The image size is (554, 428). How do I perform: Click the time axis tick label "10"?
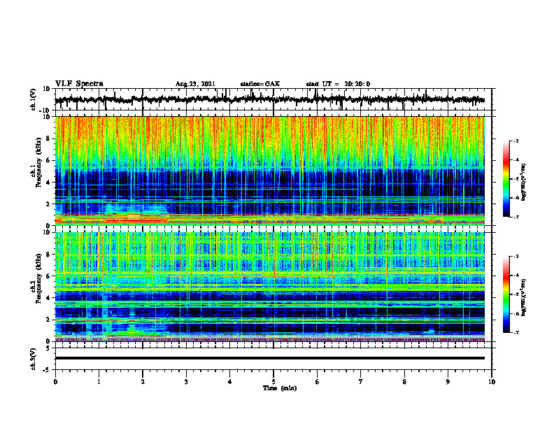tap(492, 382)
